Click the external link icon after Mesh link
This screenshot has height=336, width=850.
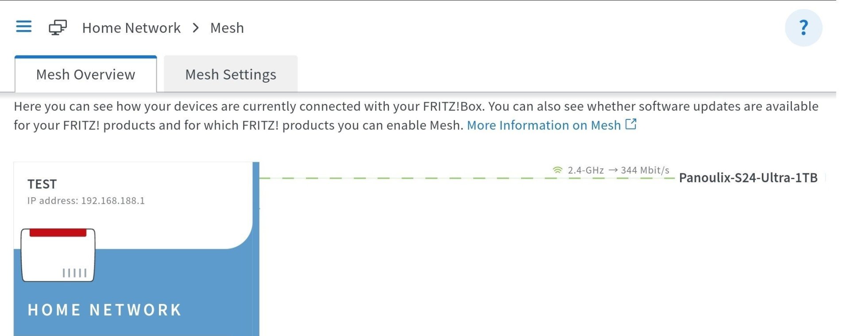631,125
